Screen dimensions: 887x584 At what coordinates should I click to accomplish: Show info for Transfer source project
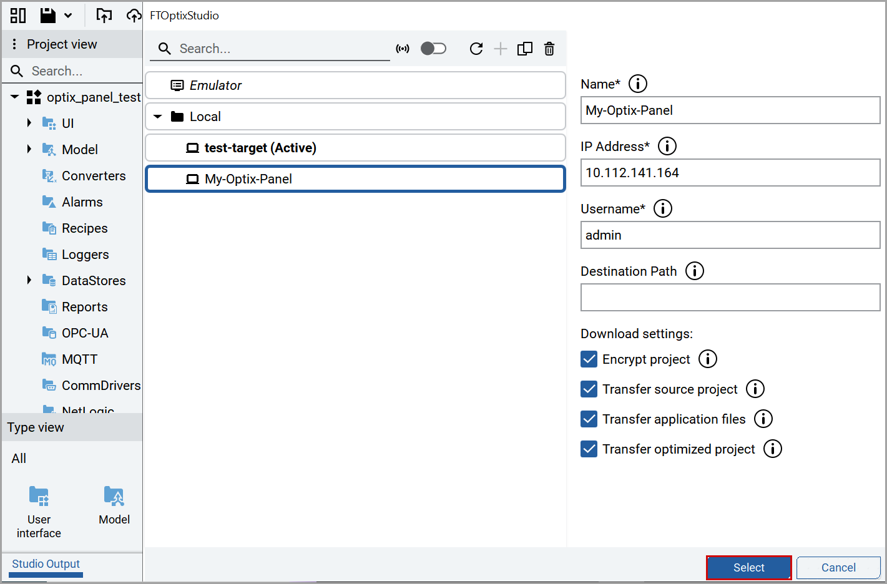point(755,389)
